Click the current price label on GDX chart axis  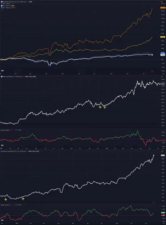coord(163,155)
